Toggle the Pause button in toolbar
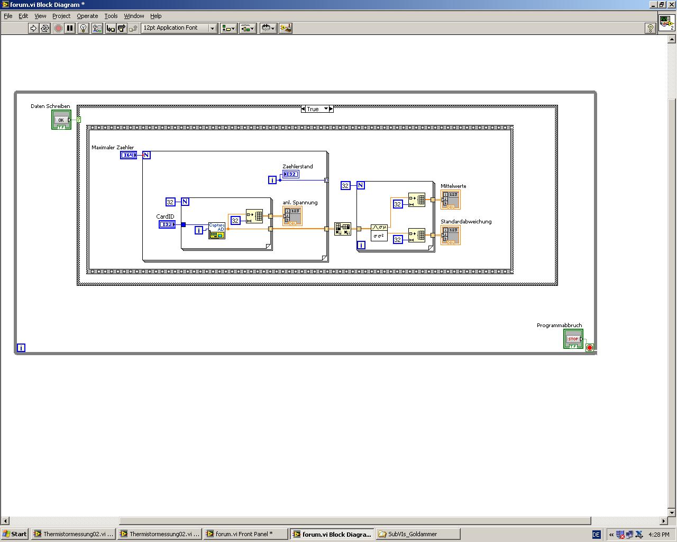The image size is (677, 542). coord(70,28)
